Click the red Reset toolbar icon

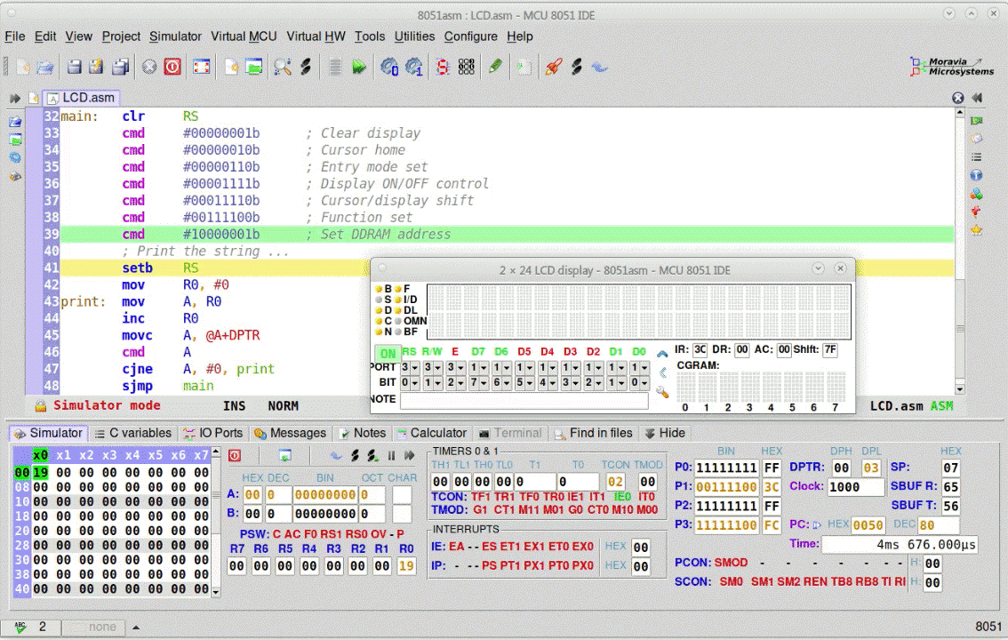click(172, 67)
